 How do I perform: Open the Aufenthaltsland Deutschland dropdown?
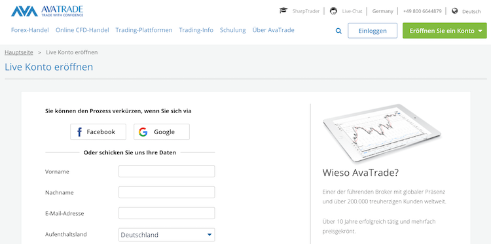coord(166,235)
